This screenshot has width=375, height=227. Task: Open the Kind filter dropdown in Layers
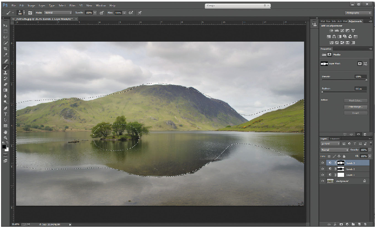[x=330, y=144]
